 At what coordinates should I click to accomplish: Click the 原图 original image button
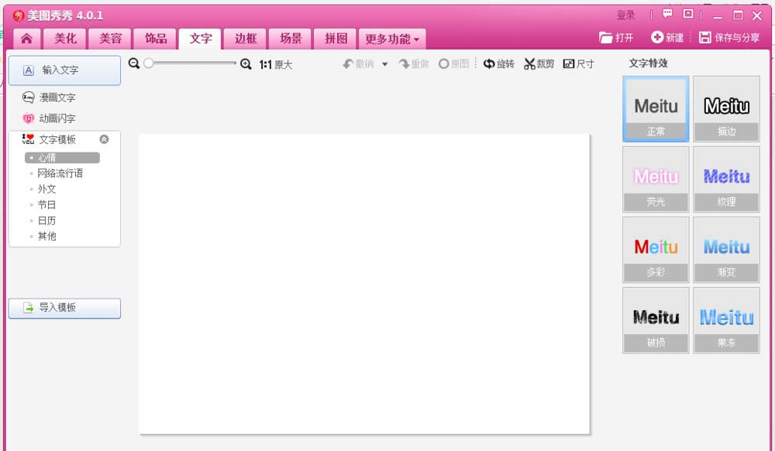point(453,63)
